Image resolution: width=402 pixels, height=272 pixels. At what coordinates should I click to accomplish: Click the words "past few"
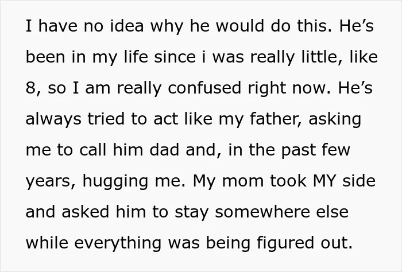316,151
